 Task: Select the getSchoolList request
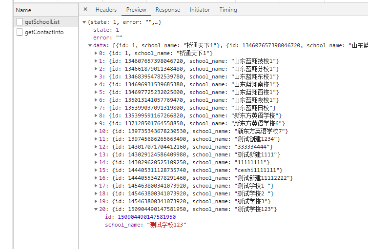46,22
